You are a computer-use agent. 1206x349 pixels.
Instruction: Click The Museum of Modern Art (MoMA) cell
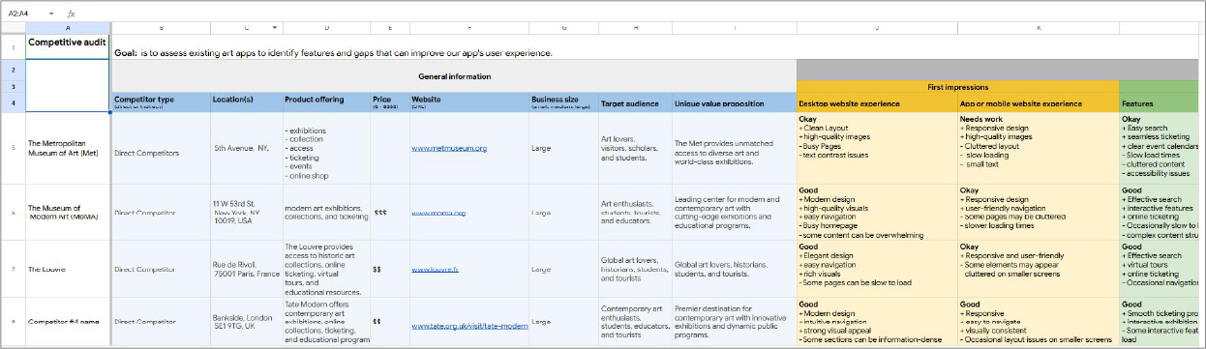click(67, 213)
